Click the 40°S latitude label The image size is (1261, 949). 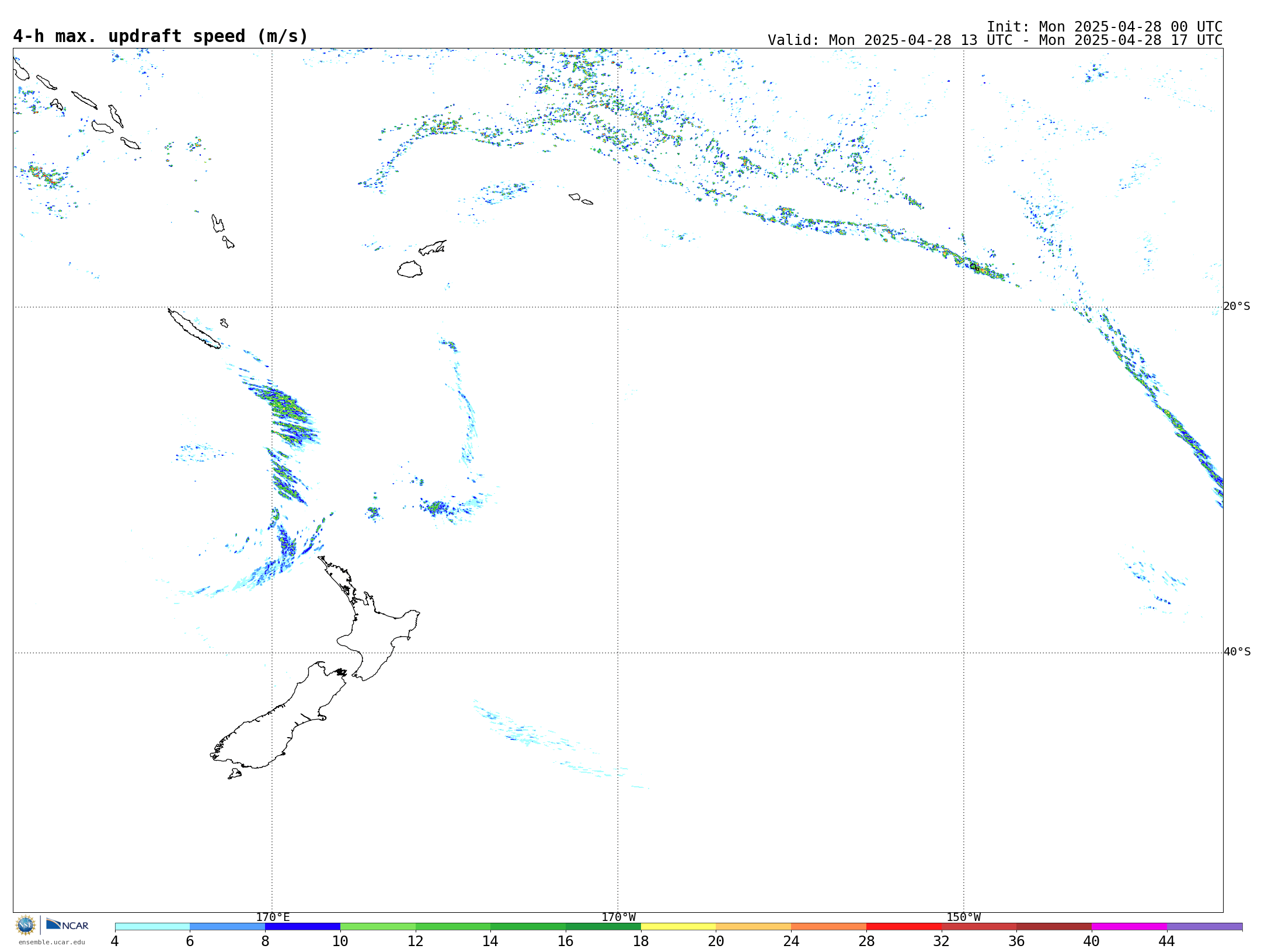1237,652
